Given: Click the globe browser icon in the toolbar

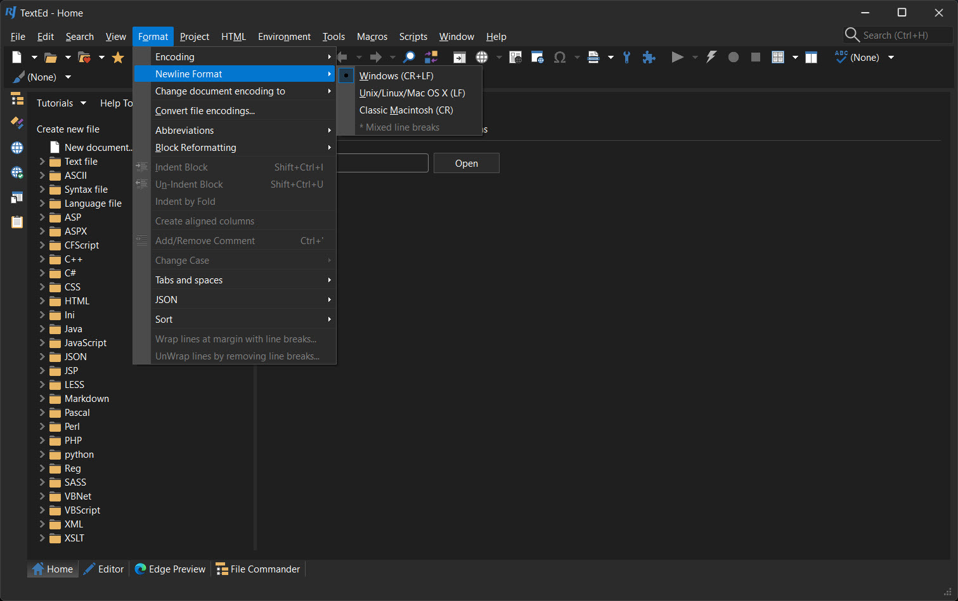Looking at the screenshot, I should point(482,58).
